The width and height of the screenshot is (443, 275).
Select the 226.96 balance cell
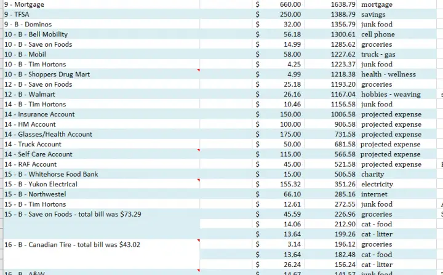pos(330,214)
